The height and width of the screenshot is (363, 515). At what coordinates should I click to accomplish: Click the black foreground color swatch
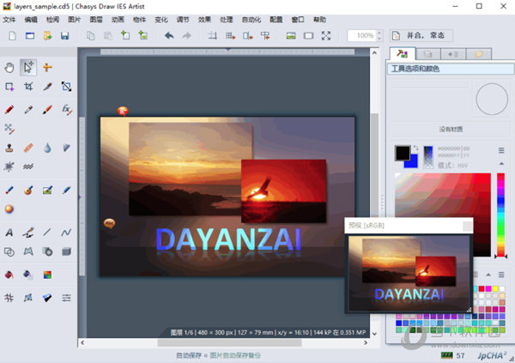(x=403, y=153)
